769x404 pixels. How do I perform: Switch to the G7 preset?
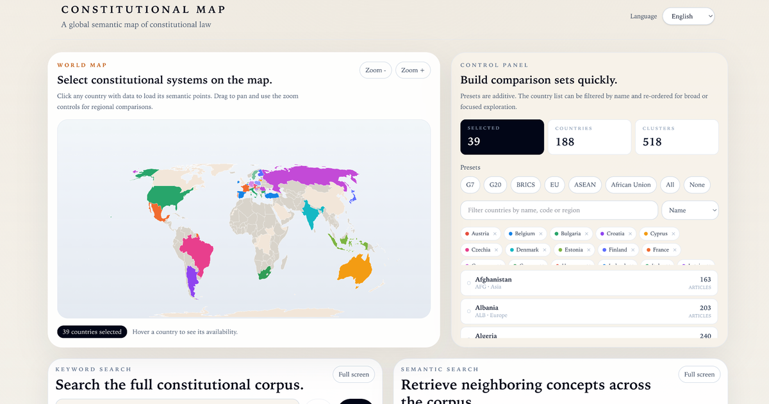coord(470,185)
